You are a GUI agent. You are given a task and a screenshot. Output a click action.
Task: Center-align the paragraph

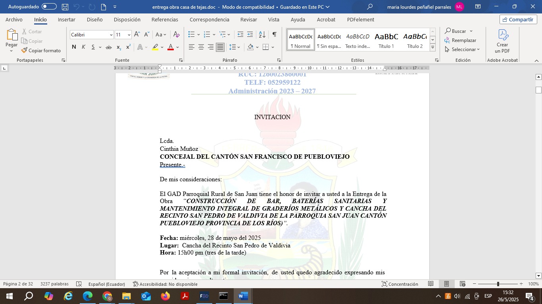click(x=201, y=47)
